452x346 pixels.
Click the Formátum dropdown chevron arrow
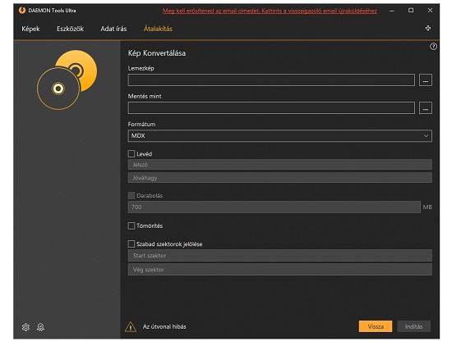[x=426, y=136]
